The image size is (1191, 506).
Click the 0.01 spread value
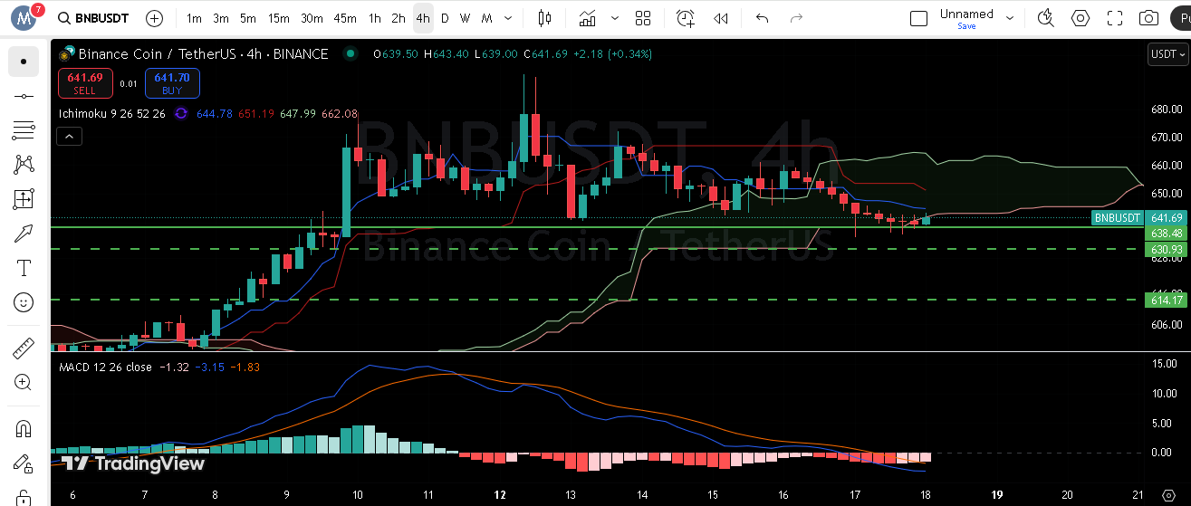[x=129, y=84]
